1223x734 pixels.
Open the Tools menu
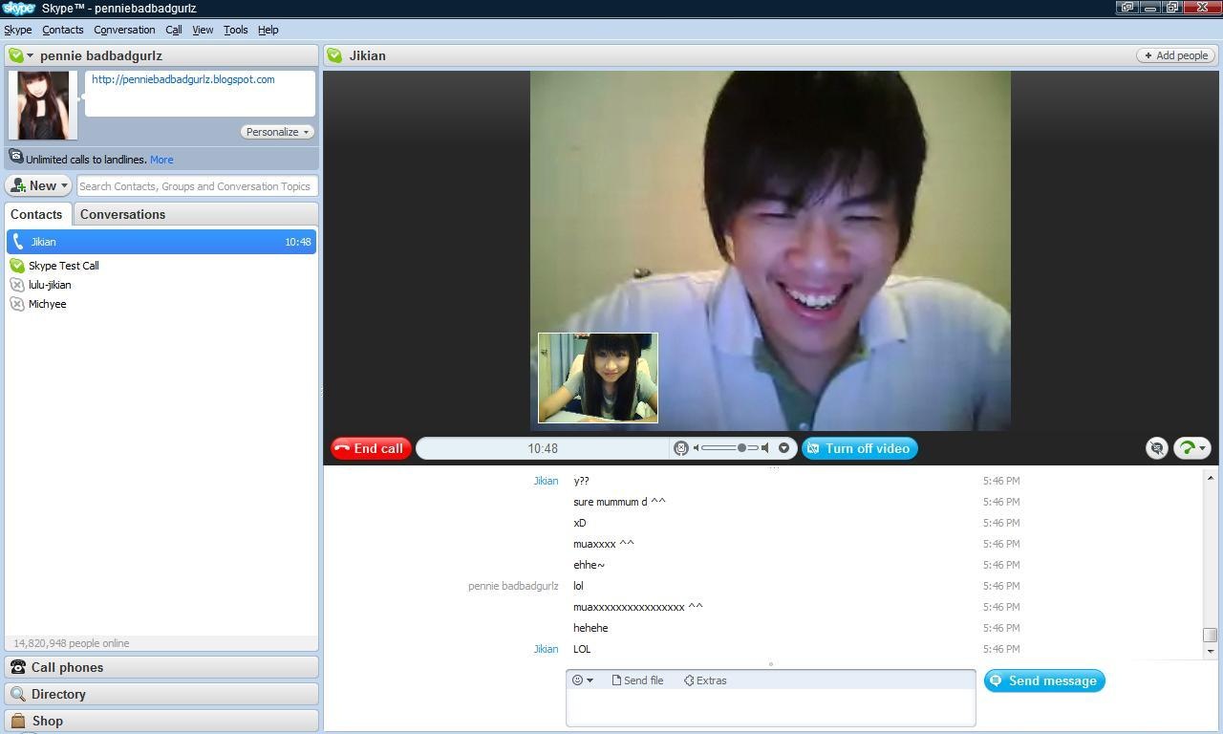[235, 30]
